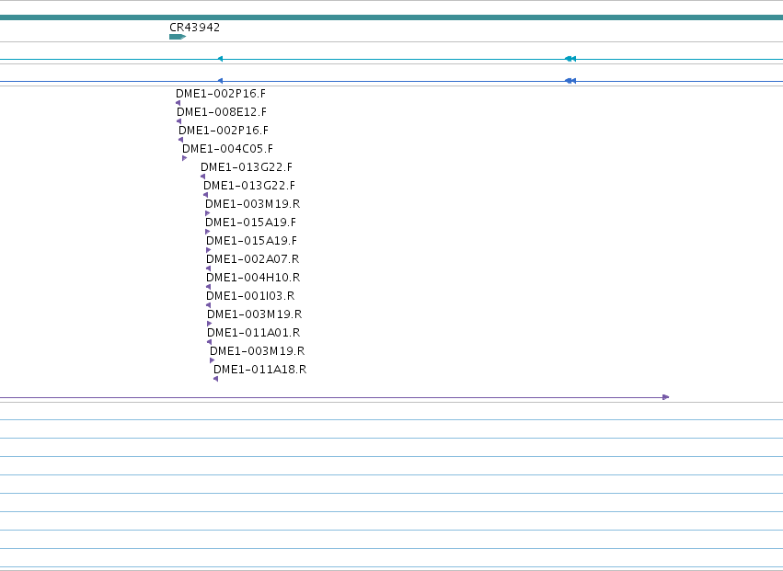Click the DME1-004C05.F label
783x571 pixels.
[x=227, y=149]
